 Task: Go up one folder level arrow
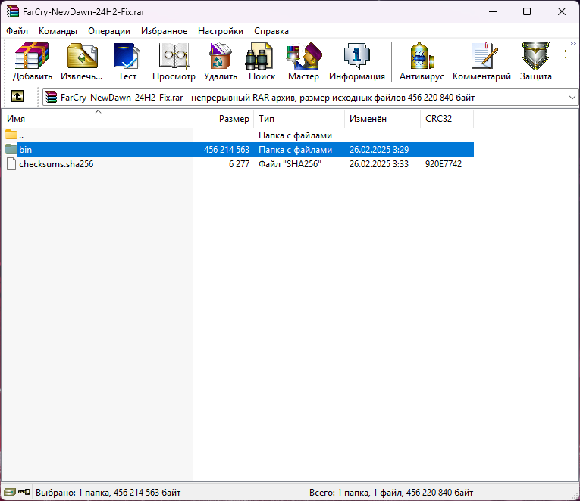click(17, 97)
